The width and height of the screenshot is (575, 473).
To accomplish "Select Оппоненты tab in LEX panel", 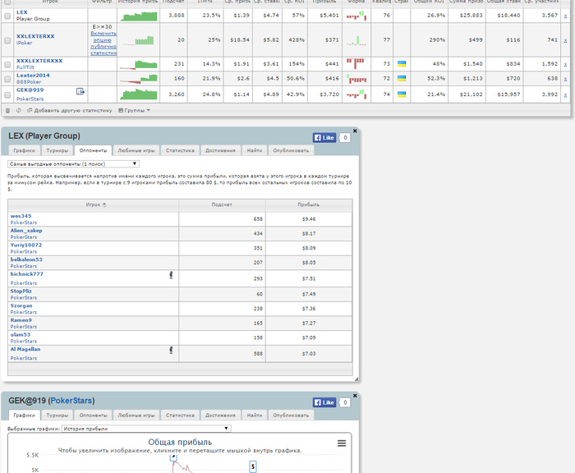I will [x=93, y=150].
